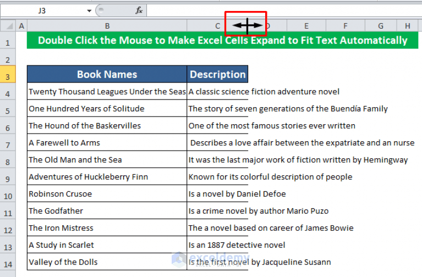Select row 6 header

click(8, 126)
